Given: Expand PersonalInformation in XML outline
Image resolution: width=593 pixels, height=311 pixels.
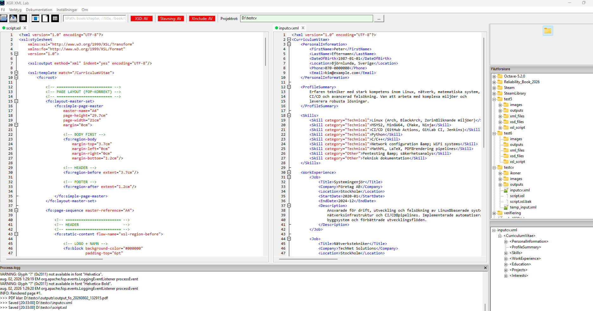Looking at the screenshot, I should coord(506,242).
